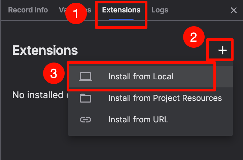The image size is (243, 160).
Task: Click the plus icon to add extension
Action: (222, 50)
